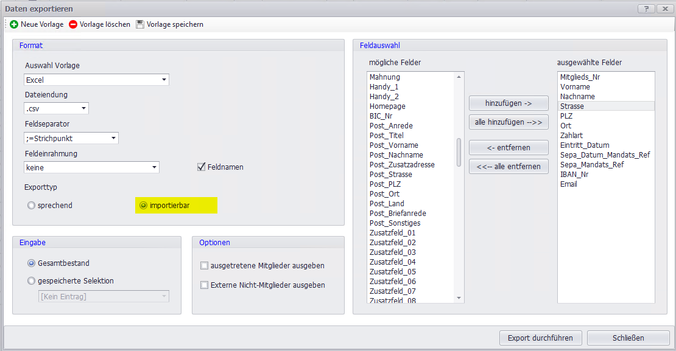Click the help question mark button
Viewport: 676px width, 351px height.
coord(645,9)
